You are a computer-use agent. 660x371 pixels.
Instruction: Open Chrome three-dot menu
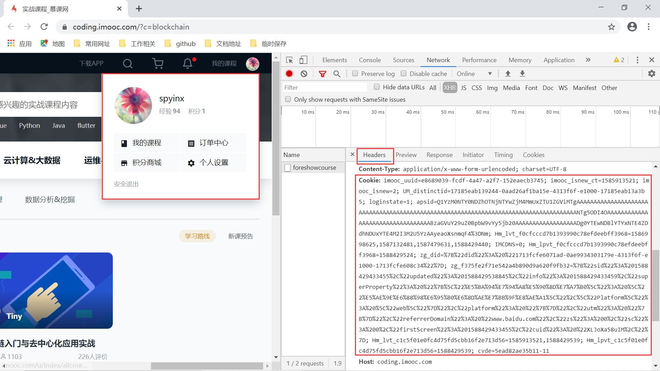(x=648, y=27)
